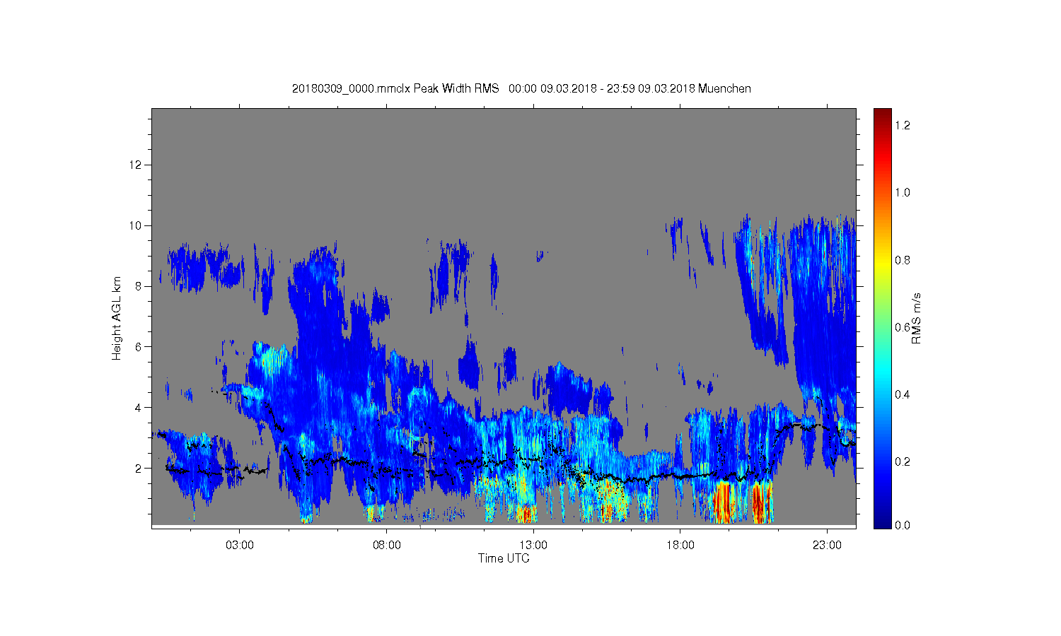
Task: Click the '23:00' time tick label
Action: [828, 545]
